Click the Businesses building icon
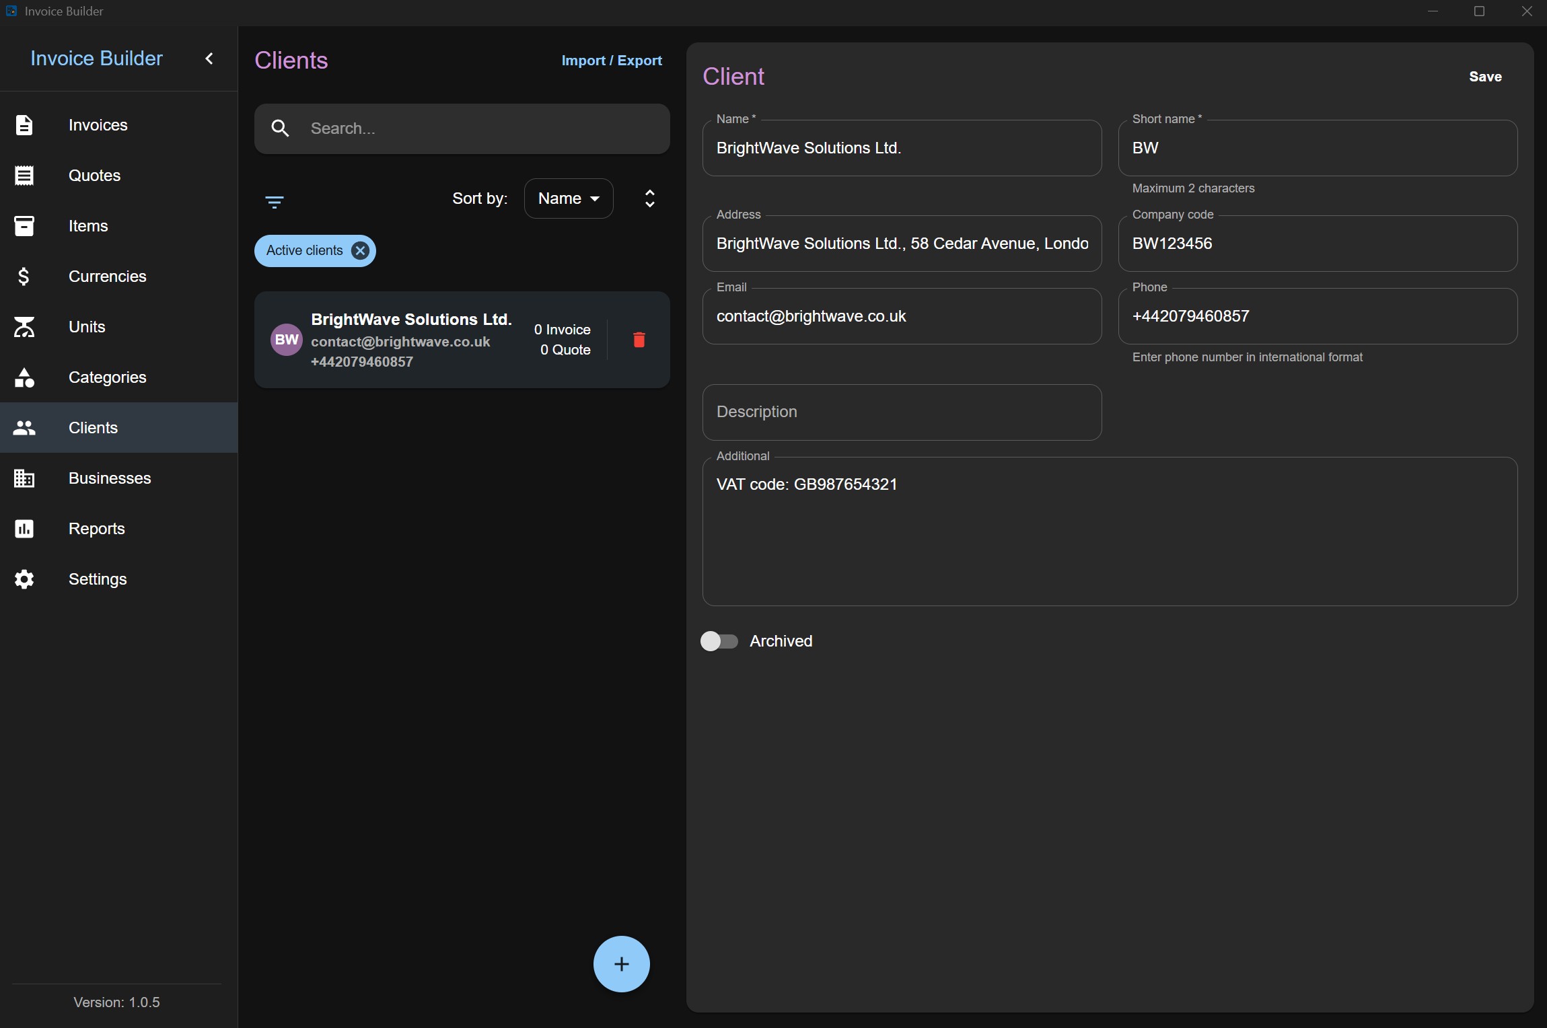1547x1028 pixels. point(24,478)
